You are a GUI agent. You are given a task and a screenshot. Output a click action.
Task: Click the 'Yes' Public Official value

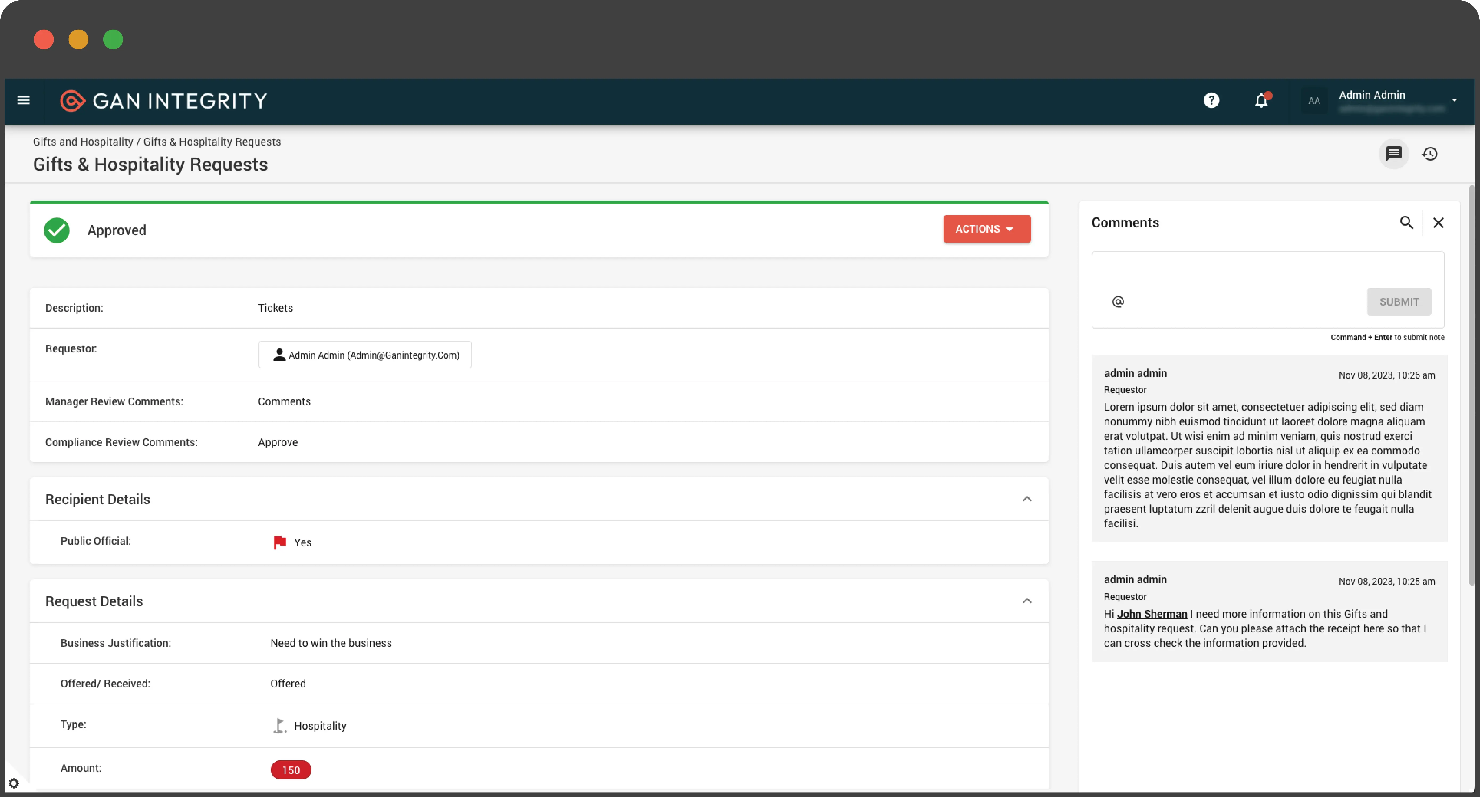point(302,543)
